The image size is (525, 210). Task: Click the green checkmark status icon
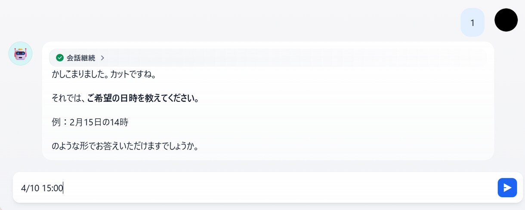[60, 58]
